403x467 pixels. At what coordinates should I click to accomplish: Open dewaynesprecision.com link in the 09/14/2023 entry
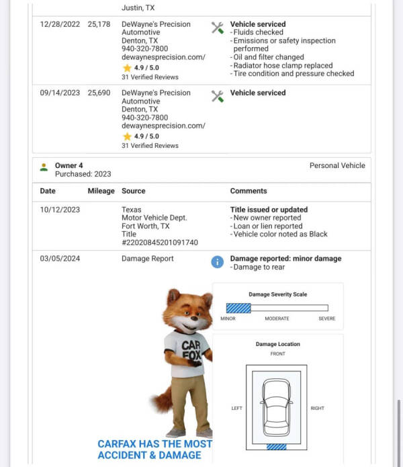pos(163,126)
